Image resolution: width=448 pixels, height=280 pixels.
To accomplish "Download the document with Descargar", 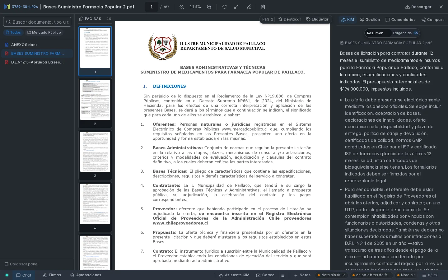I will coord(418,7).
